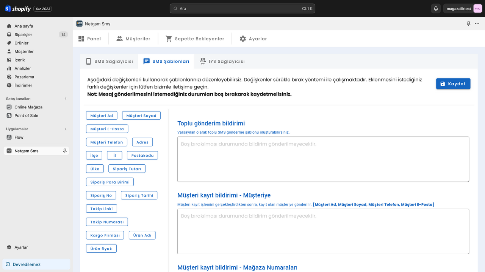
Task: Click the Toplu gönderim bildirimi text area
Action: (x=323, y=159)
